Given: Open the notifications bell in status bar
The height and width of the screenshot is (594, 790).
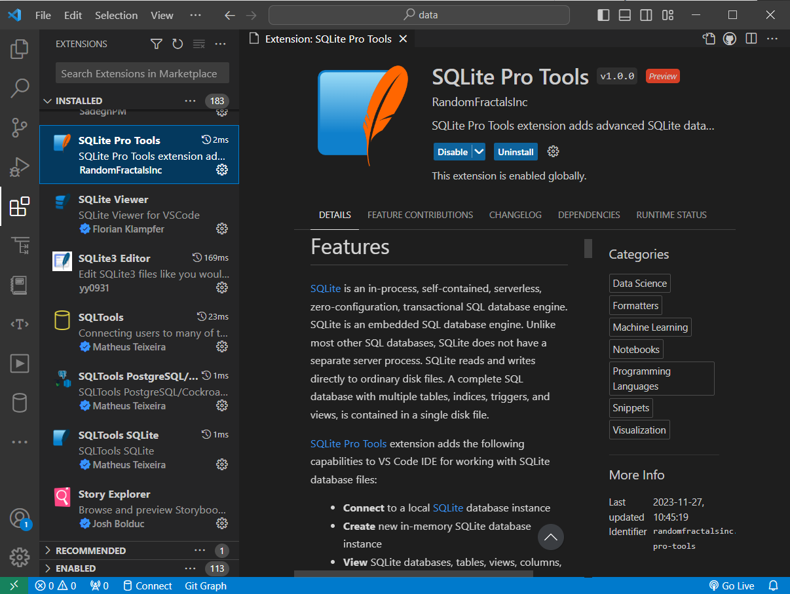Looking at the screenshot, I should tap(773, 585).
